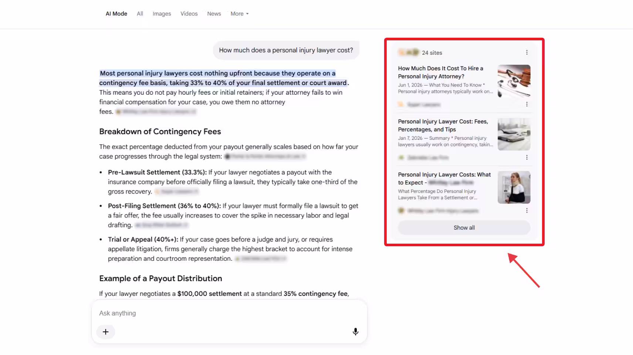Click the '24 sites' sources label
This screenshot has height=355, width=633.
432,53
